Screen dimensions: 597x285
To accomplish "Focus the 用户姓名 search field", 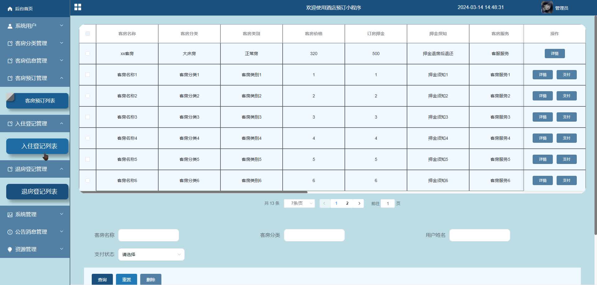I will coord(480,235).
